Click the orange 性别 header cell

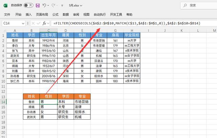48,97
